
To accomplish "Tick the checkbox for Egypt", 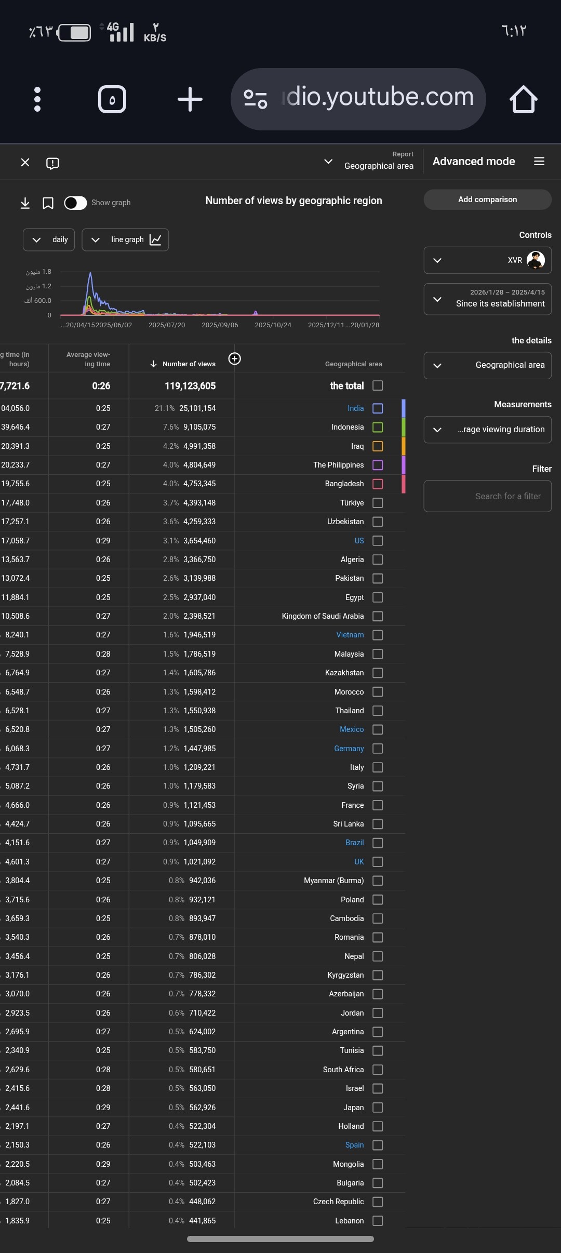I will pyautogui.click(x=378, y=597).
